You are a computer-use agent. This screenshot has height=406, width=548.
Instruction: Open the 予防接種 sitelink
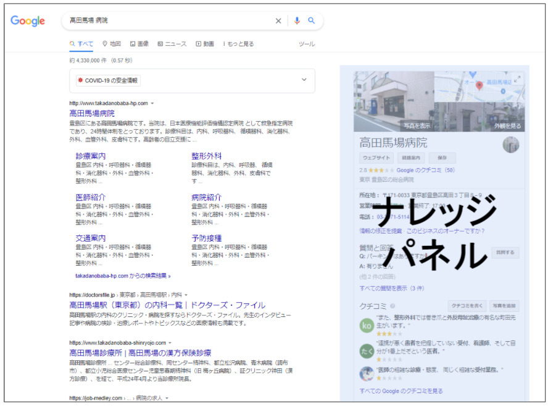(x=207, y=239)
